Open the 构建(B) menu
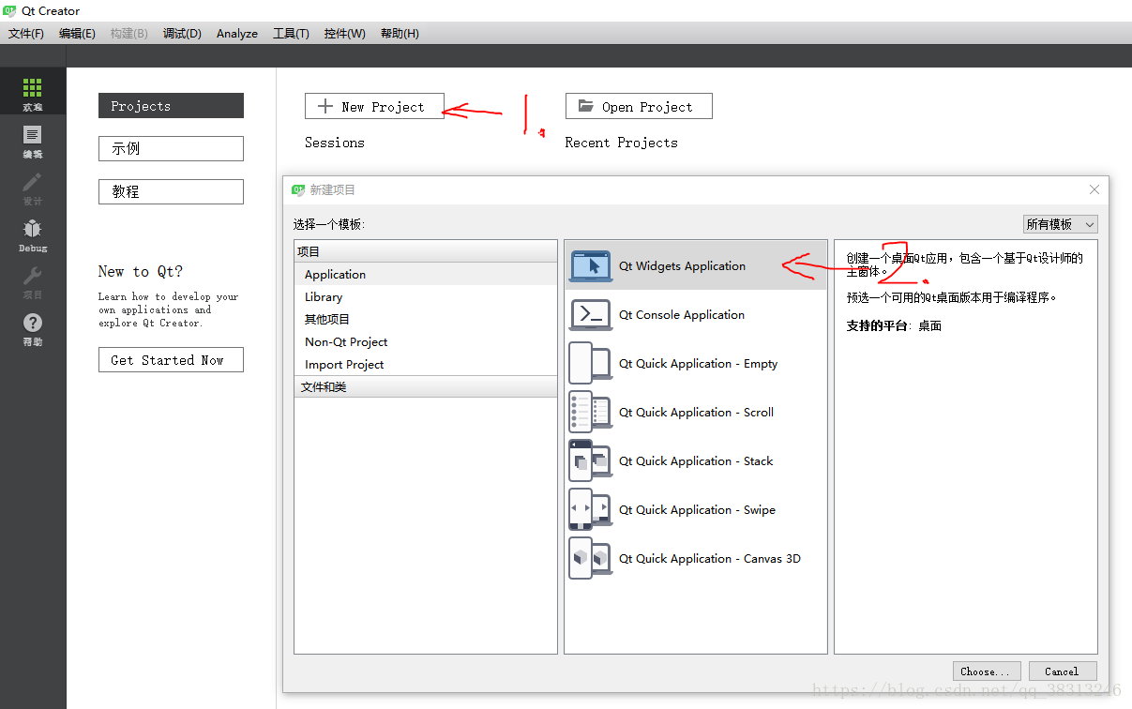The height and width of the screenshot is (709, 1132). [128, 34]
